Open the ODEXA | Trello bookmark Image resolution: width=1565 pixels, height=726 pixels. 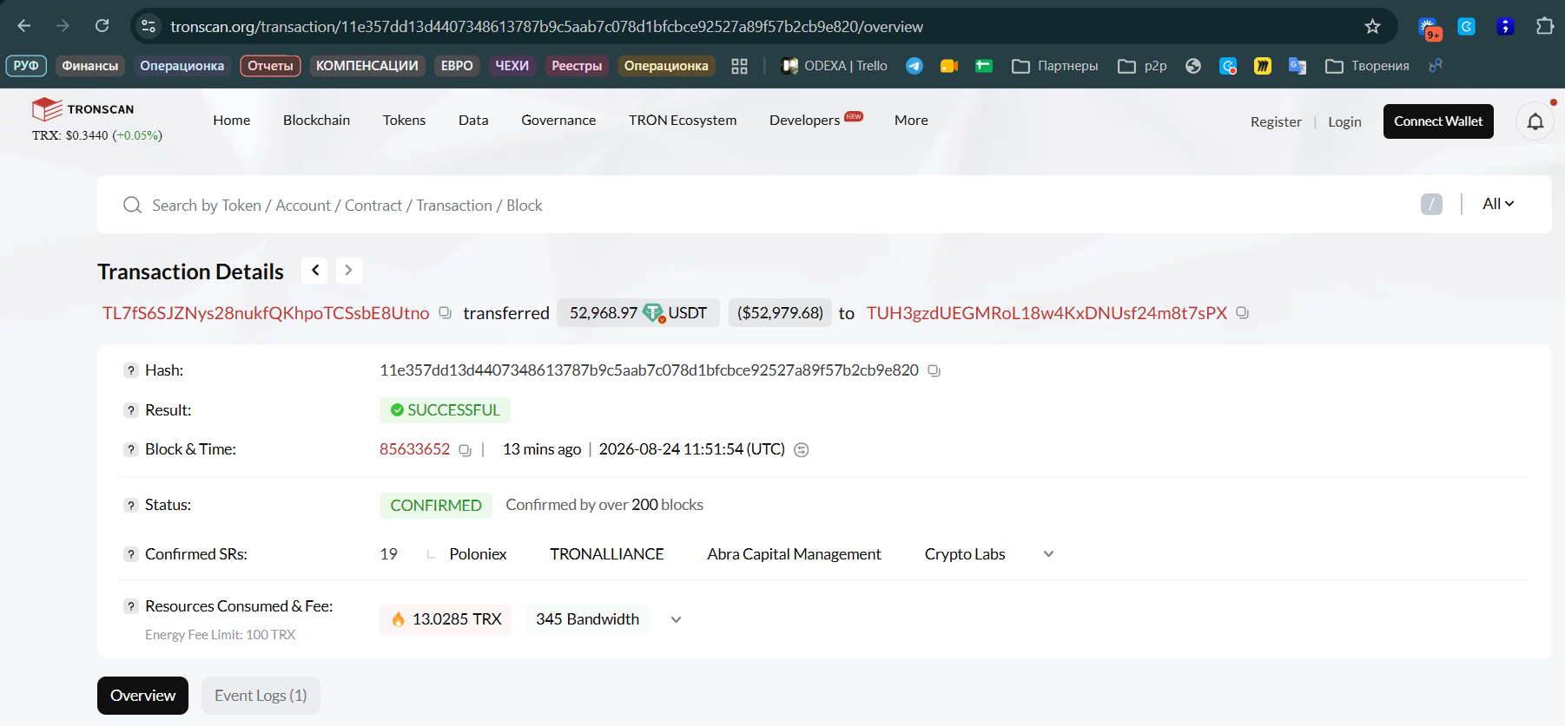(x=835, y=66)
